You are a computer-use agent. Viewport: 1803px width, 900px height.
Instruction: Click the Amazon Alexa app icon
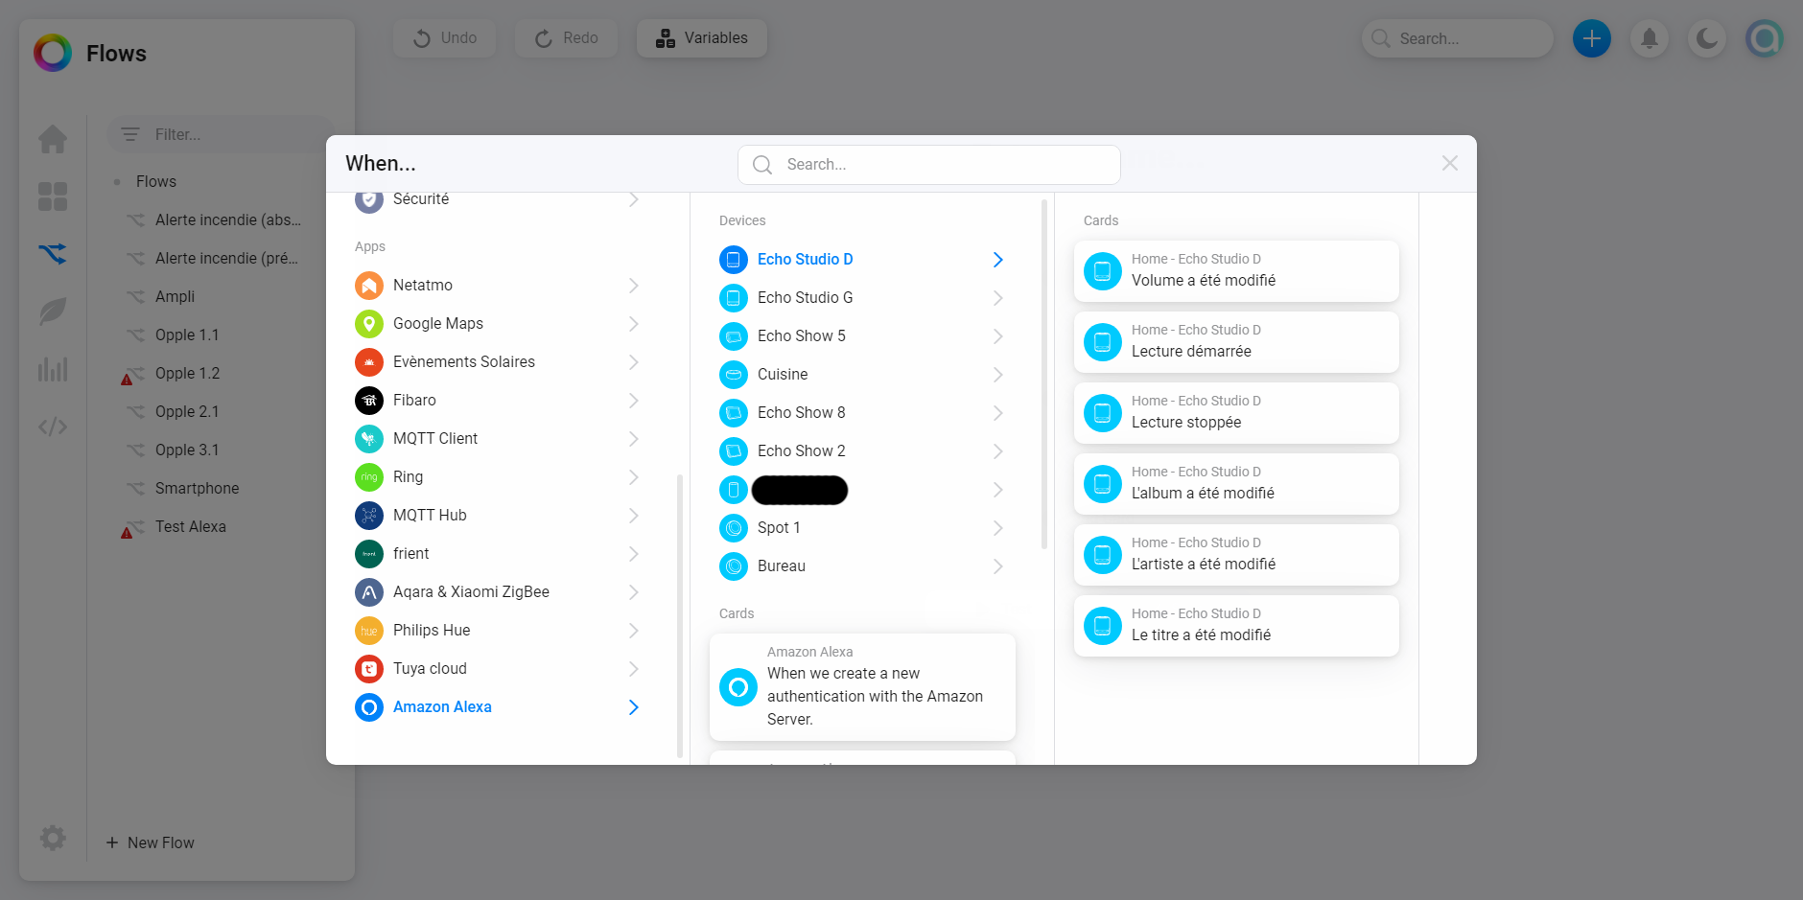(369, 707)
